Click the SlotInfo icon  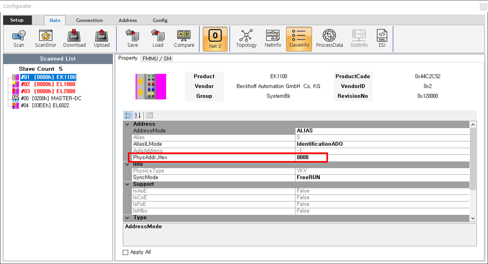359,39
